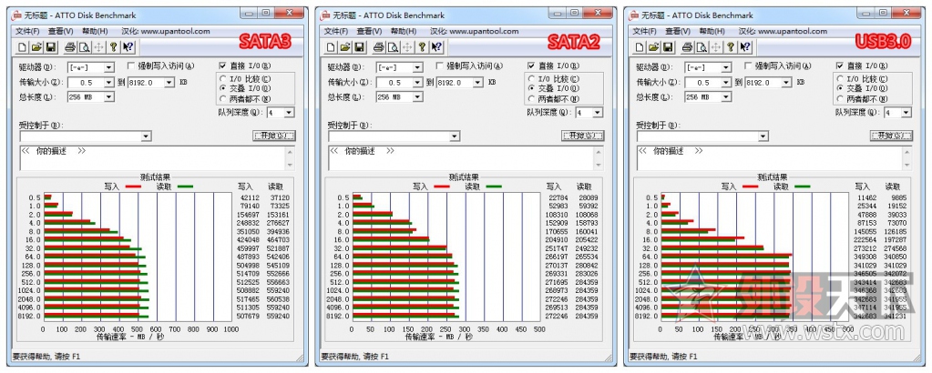Image resolution: width=932 pixels, height=373 pixels.
Task: Open 帮助(H) menu in USB3.0 window
Action: 712,32
